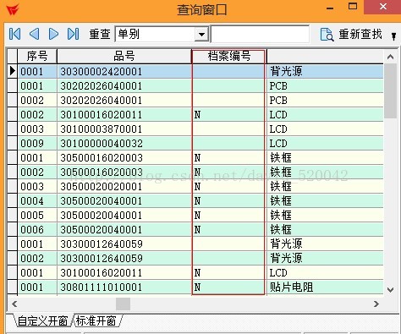This screenshot has height=334, width=401.
Task: Select cell 30100003870001
Action: point(124,129)
